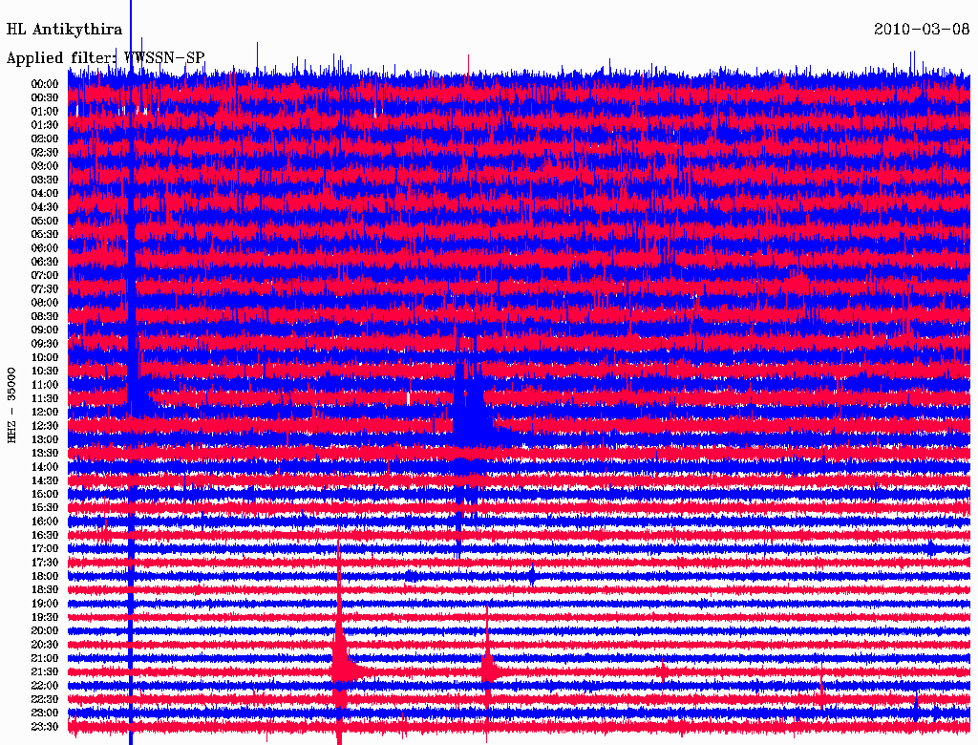978x745 pixels.
Task: Click the blue burst on the 11:30 trace
Action: point(136,394)
